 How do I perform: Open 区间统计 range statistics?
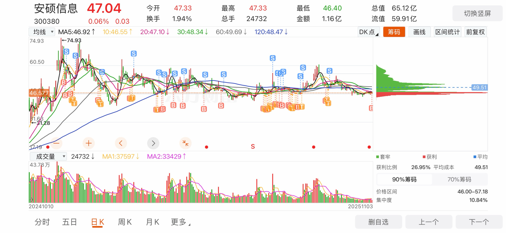[447, 32]
